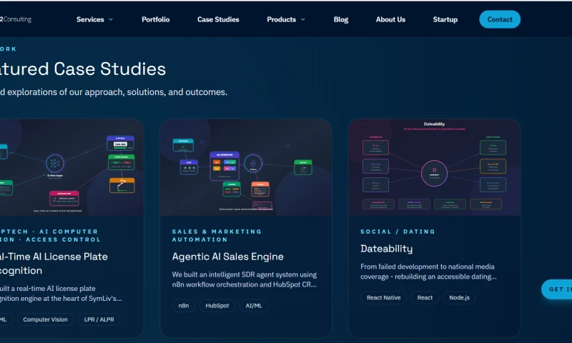572x343 pixels.
Task: Select the LPR / ALPR tag
Action: pyautogui.click(x=99, y=319)
